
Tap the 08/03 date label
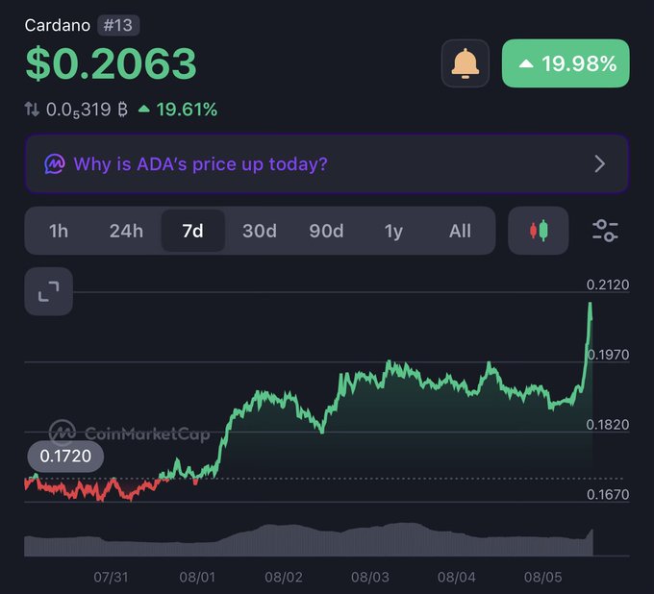click(370, 578)
